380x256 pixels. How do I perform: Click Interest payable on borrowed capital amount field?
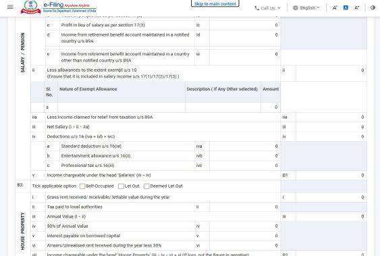245,236
